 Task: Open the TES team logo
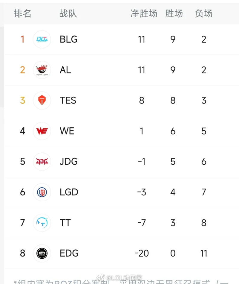coord(42,100)
